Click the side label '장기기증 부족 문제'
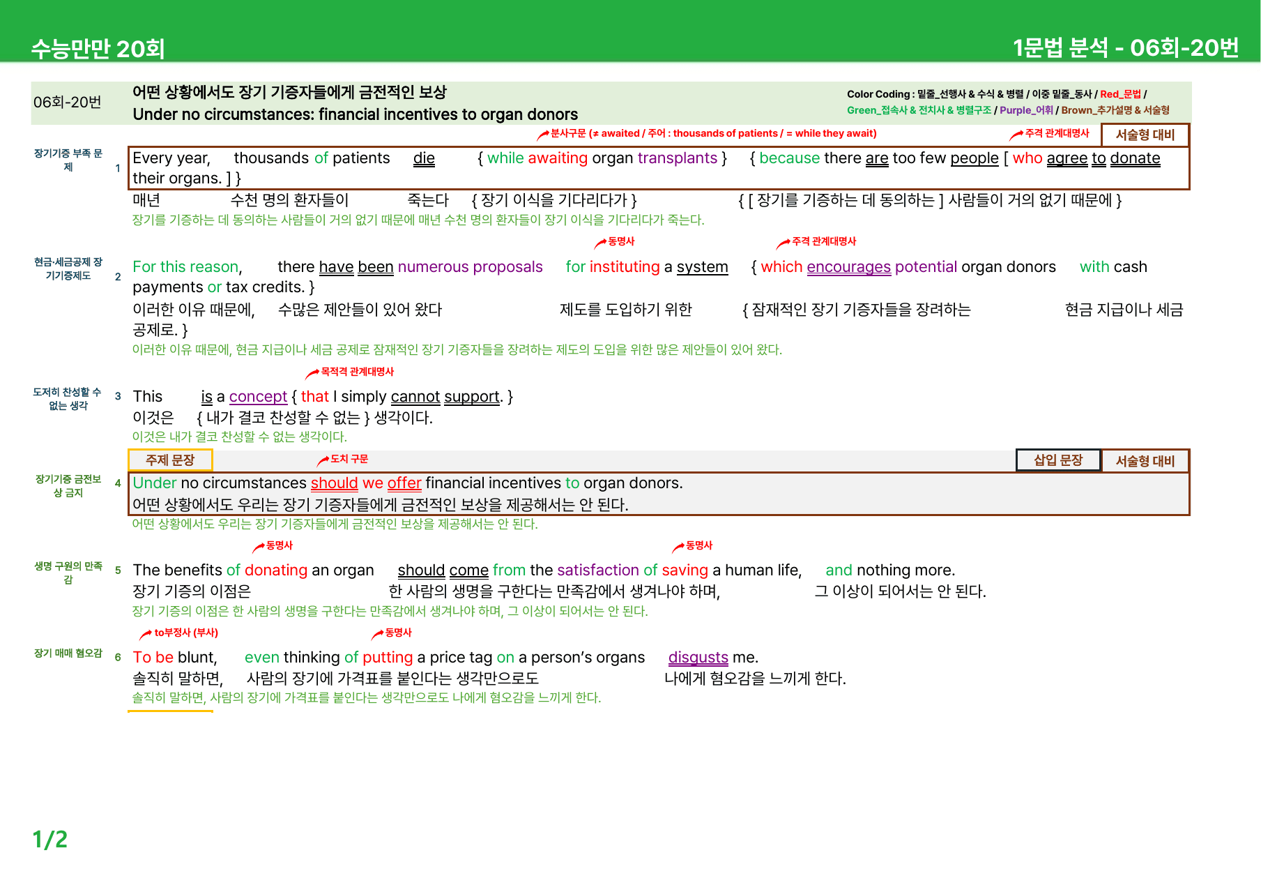The image size is (1261, 892). (x=68, y=160)
